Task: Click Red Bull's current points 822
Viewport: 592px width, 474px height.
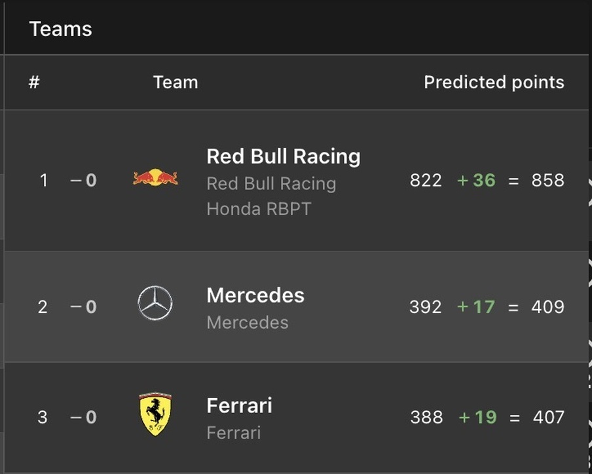Action: [x=426, y=181]
